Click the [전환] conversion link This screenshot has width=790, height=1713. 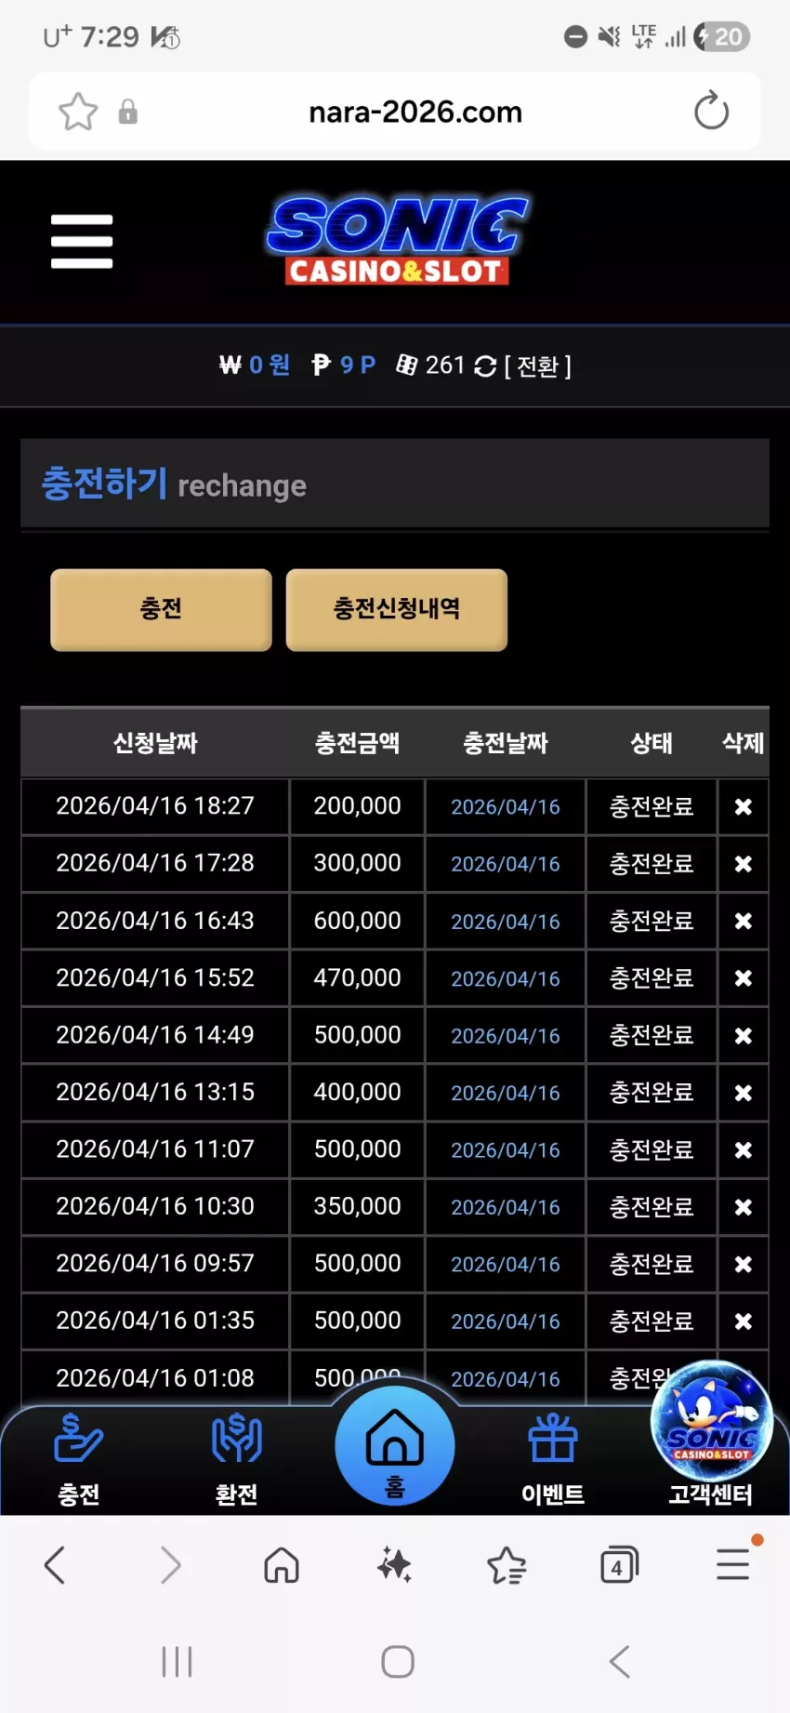537,366
